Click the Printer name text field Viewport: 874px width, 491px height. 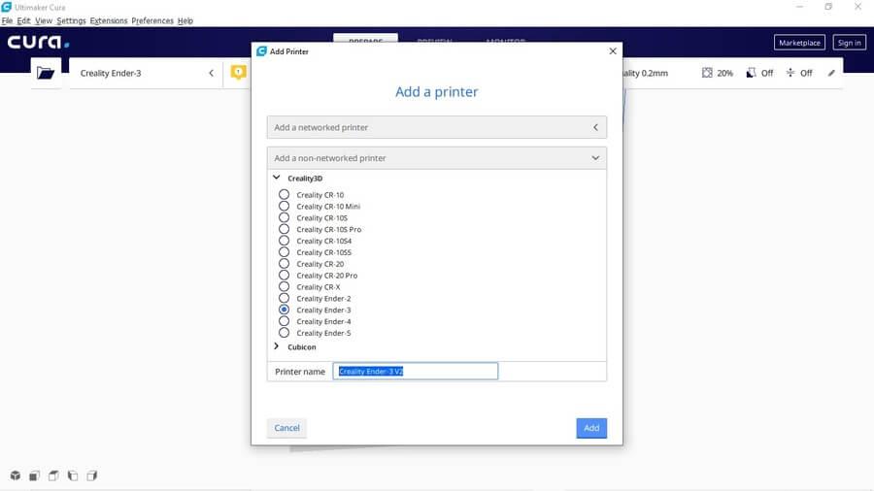pyautogui.click(x=415, y=372)
